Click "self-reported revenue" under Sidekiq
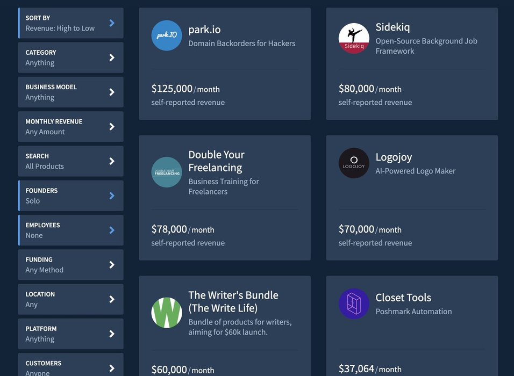This screenshot has height=376, width=514. coord(375,103)
